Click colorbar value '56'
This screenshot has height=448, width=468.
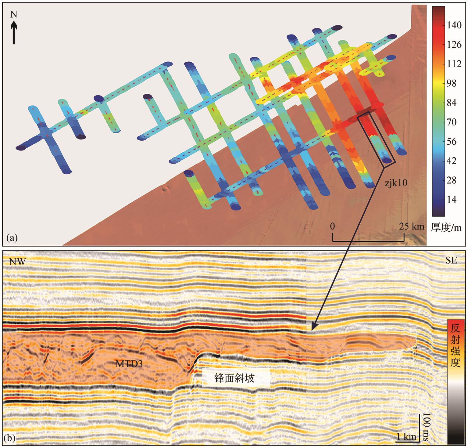(452, 142)
